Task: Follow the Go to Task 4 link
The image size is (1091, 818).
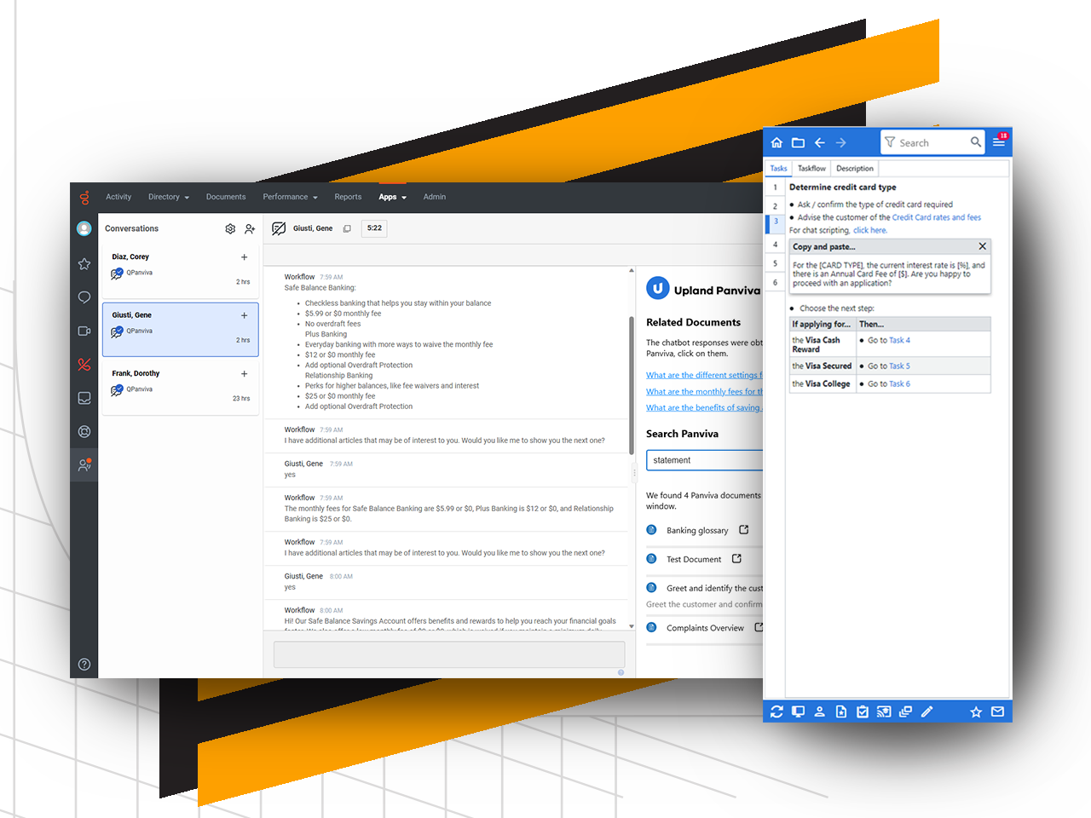Action: (x=899, y=340)
